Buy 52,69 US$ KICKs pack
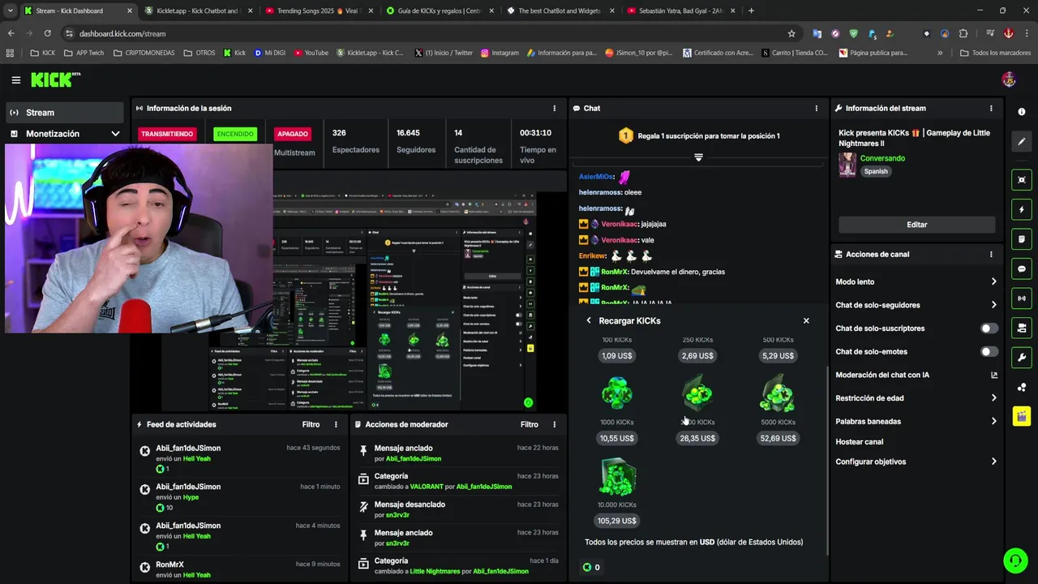 pyautogui.click(x=778, y=438)
